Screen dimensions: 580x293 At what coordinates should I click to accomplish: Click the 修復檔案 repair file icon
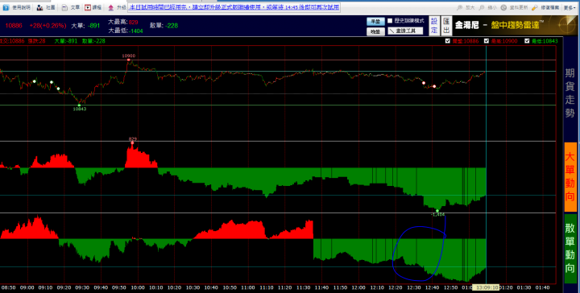(535, 7)
